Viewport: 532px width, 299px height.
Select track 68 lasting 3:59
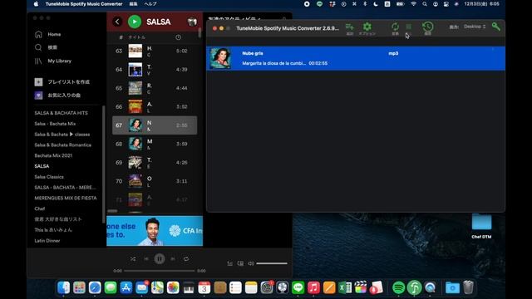(x=155, y=144)
